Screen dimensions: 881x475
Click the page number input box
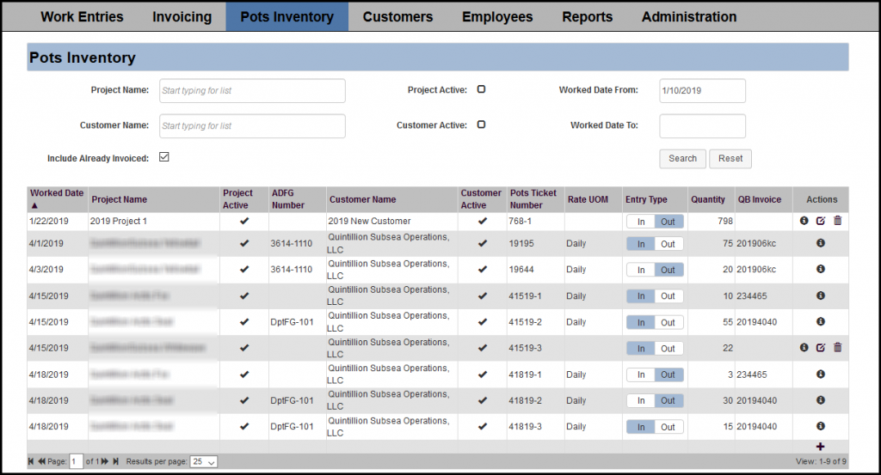pos(76,461)
